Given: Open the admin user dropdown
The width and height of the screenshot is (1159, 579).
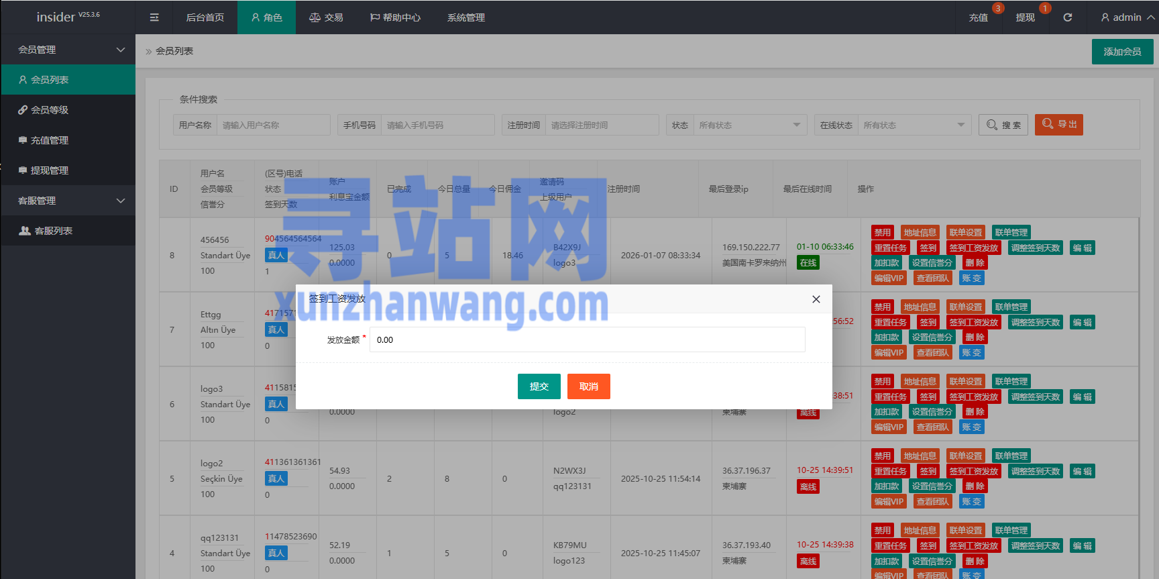Looking at the screenshot, I should point(1127,17).
